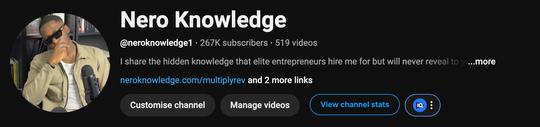Open the Manage videos button
This screenshot has width=540, height=127.
(260, 105)
